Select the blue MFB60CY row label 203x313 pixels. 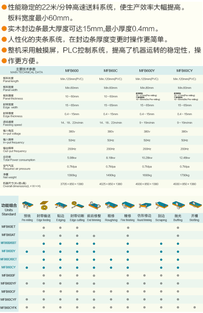coord(8,267)
